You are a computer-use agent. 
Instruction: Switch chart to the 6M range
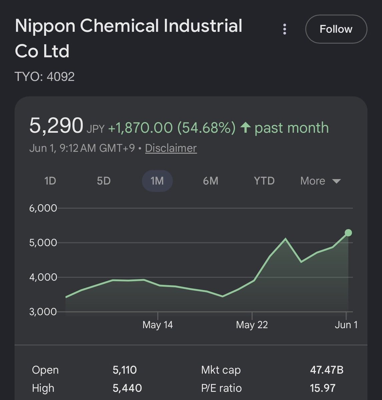coord(211,181)
